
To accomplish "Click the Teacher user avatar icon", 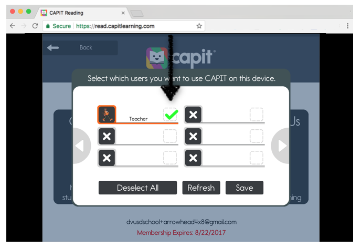I will click(107, 115).
